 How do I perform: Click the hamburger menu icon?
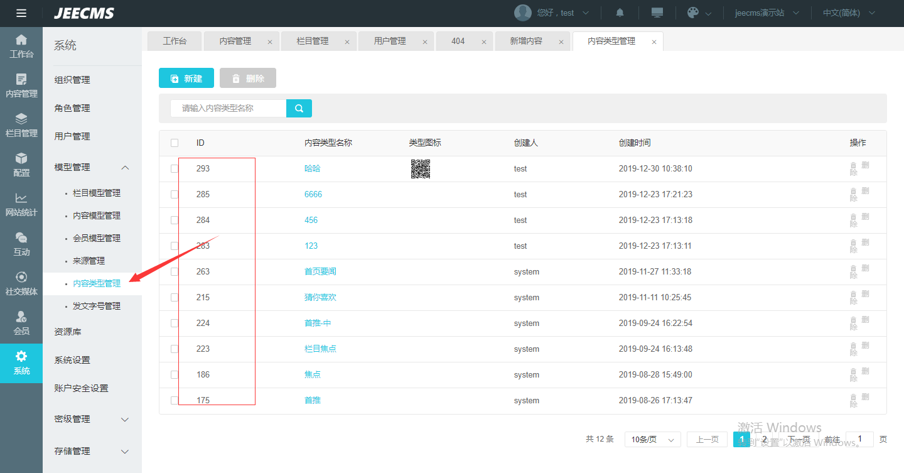21,13
